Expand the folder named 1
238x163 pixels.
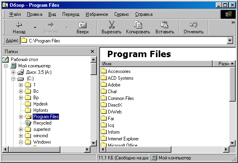click(21, 85)
